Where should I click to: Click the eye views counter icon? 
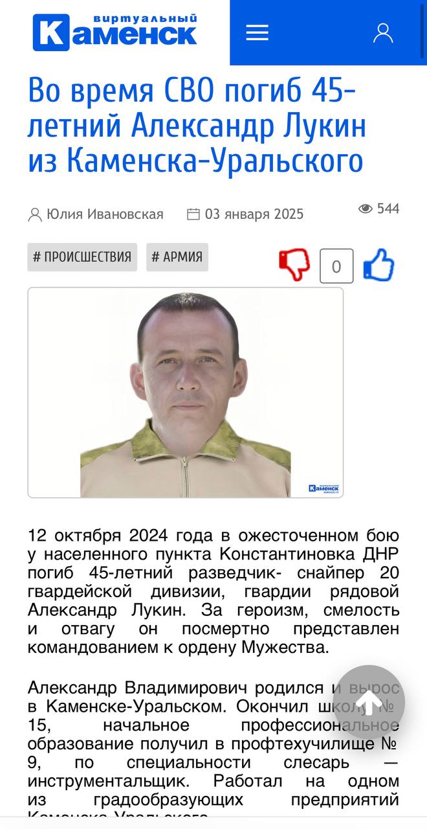pyautogui.click(x=366, y=209)
